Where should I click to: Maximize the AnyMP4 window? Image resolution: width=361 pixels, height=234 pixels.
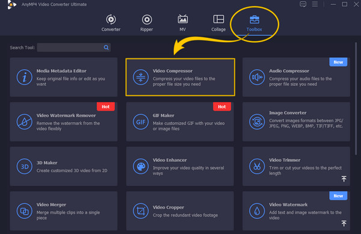point(345,4)
